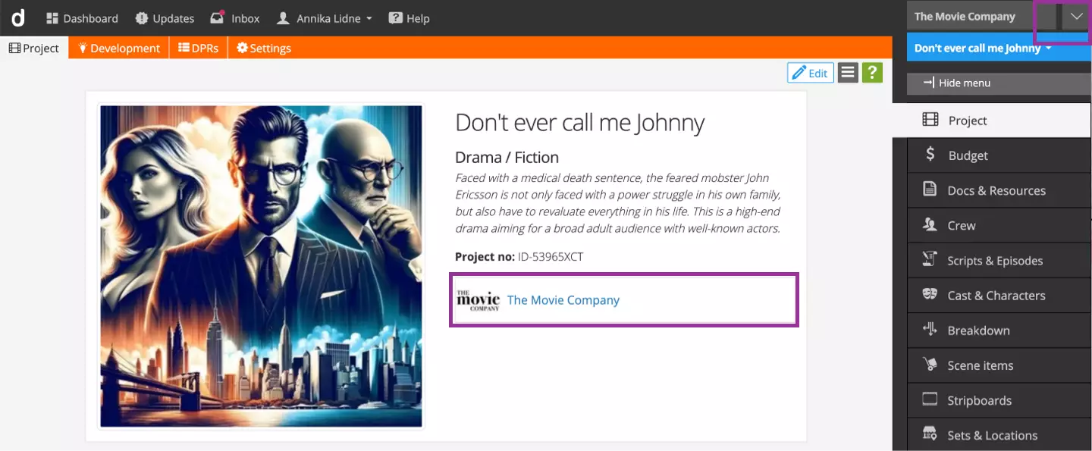Expand the company switcher chevron arrow
1092x451 pixels.
tap(1076, 17)
